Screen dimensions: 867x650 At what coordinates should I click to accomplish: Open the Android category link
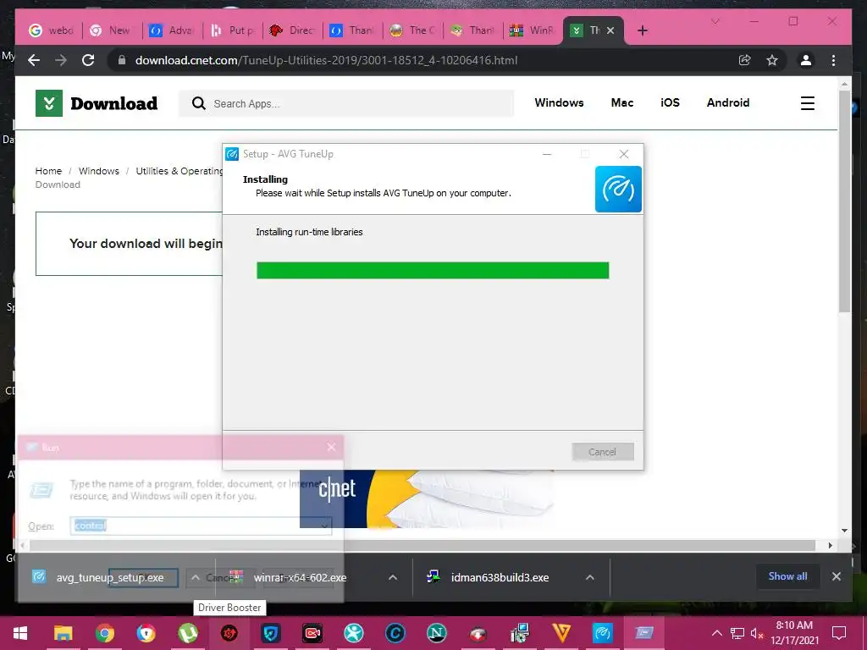[727, 102]
